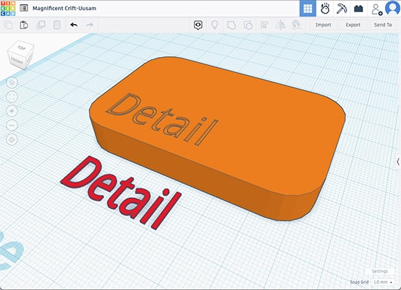Click the TOP face of view cube

click(x=21, y=47)
